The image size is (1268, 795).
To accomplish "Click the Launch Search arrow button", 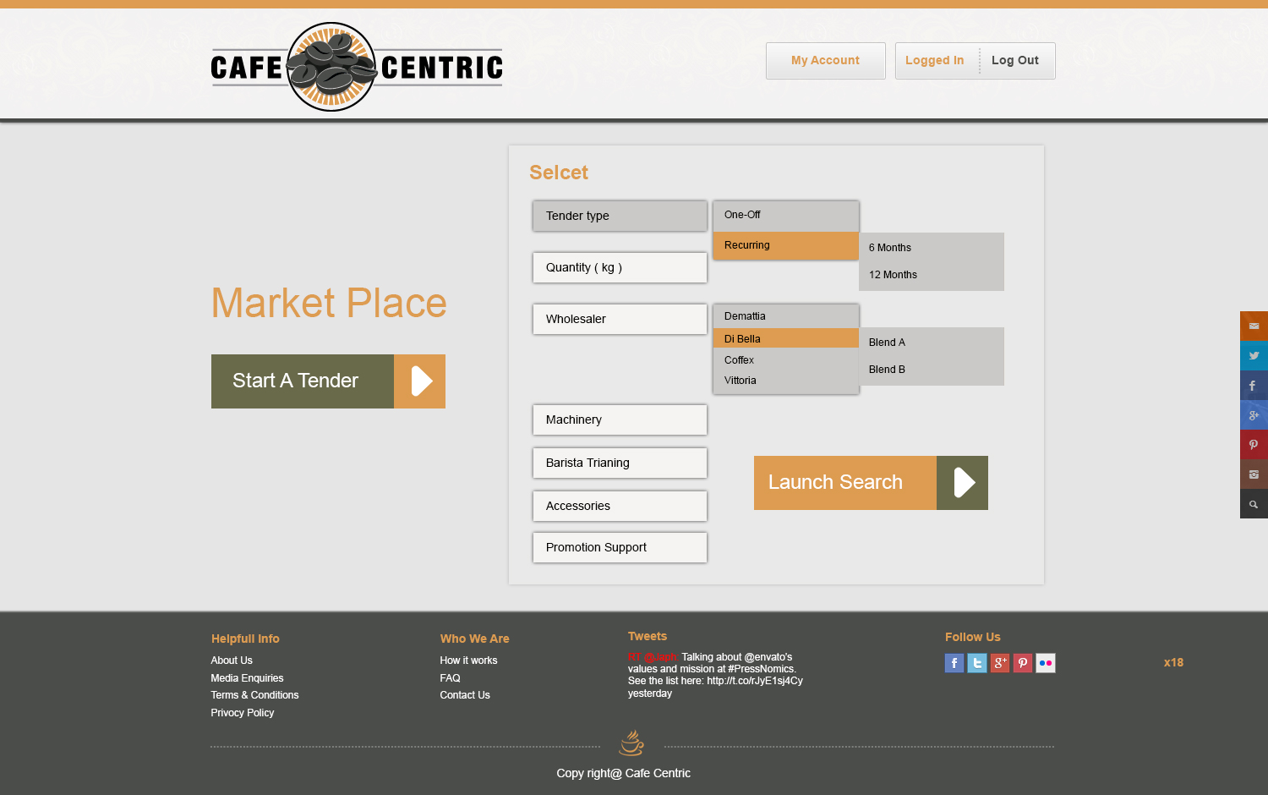I will point(961,482).
